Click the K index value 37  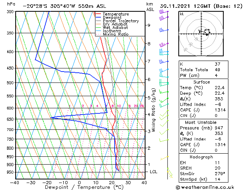[x=217, y=64]
